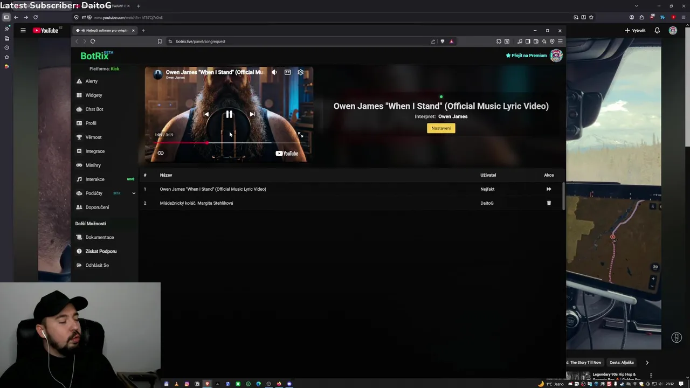This screenshot has height=388, width=690.
Task: Pause the Owen James video
Action: tap(229, 114)
